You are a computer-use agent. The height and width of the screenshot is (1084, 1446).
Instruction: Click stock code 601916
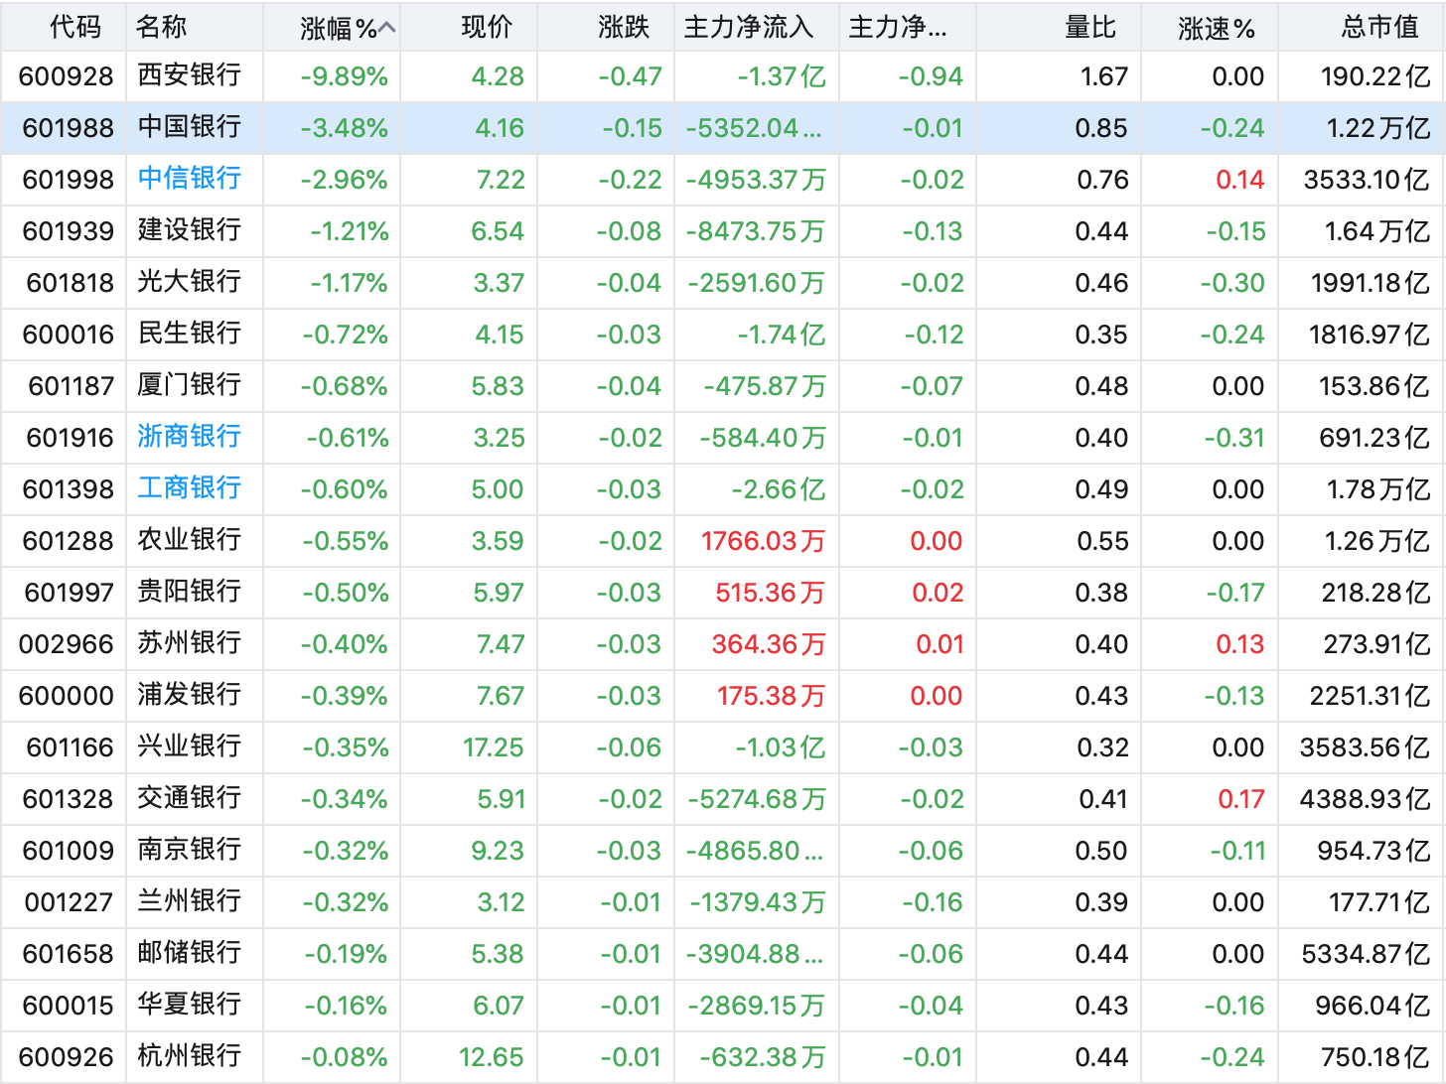(71, 438)
